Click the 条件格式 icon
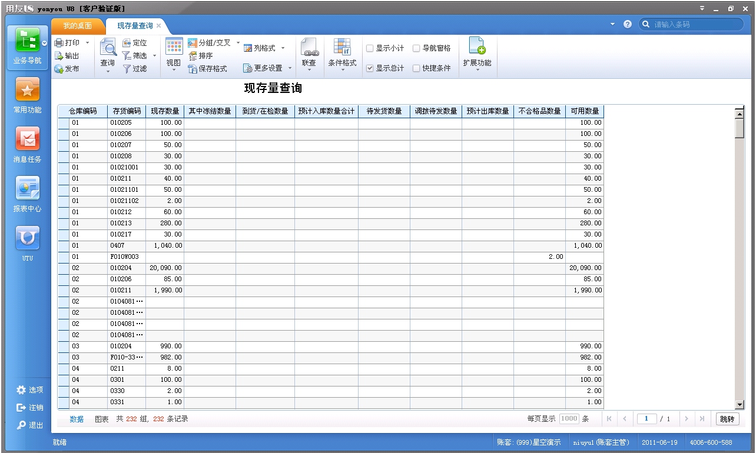 click(x=342, y=47)
